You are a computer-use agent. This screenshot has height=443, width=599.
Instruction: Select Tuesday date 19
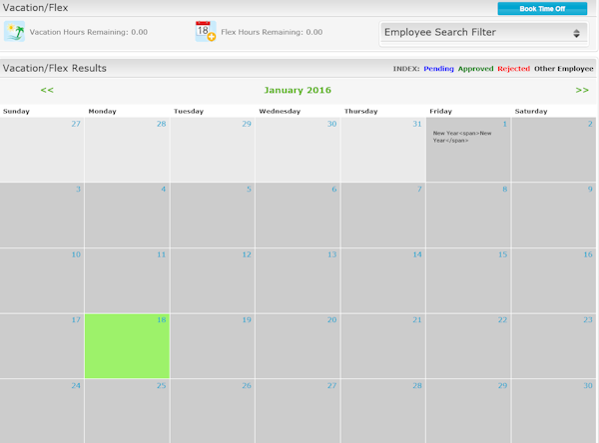click(213, 346)
